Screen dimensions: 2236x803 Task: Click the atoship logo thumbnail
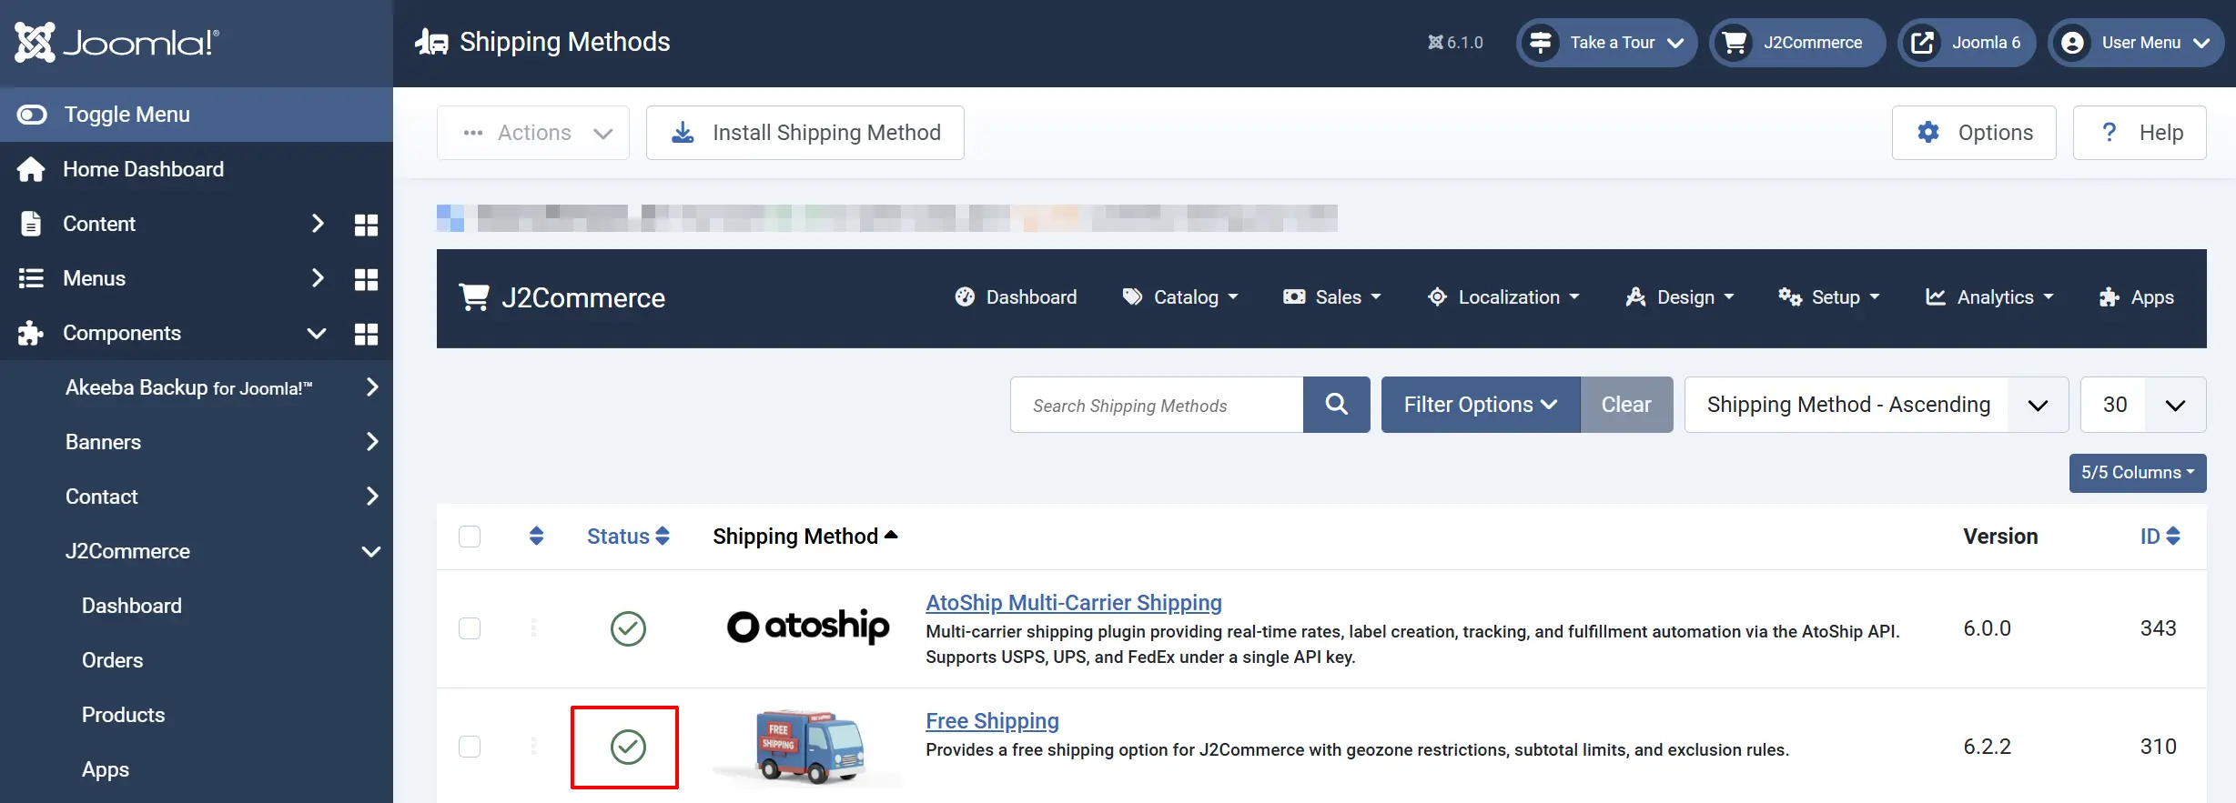pos(808,627)
